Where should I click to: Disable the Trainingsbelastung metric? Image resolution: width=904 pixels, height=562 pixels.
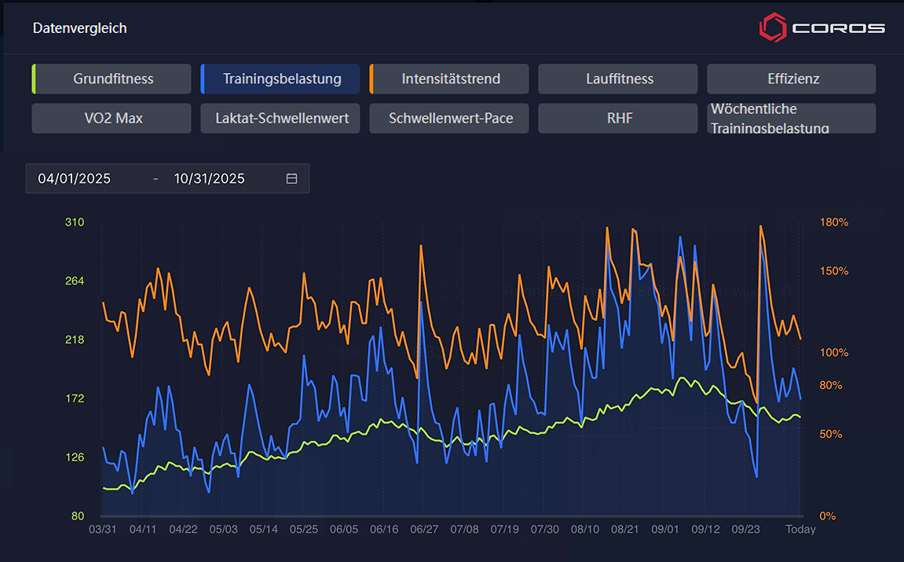pyautogui.click(x=281, y=79)
